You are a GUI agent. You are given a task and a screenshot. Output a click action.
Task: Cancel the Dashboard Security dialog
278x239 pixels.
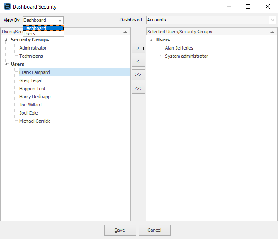click(x=155, y=230)
